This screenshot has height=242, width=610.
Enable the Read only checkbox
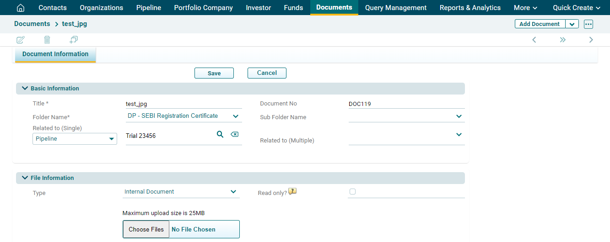click(x=352, y=192)
